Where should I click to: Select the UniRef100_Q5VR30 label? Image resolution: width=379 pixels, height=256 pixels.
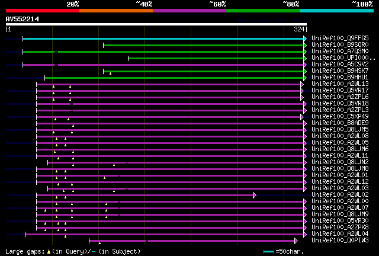(x=340, y=221)
